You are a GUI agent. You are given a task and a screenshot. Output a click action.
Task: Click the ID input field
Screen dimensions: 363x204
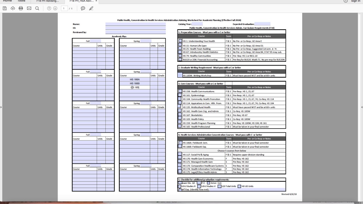click(136, 28)
